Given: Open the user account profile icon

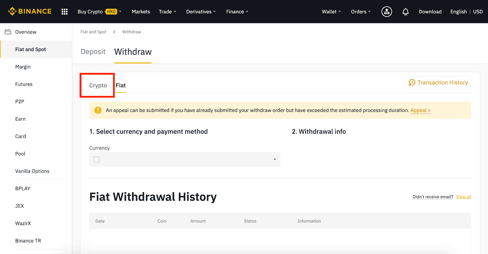Looking at the screenshot, I should click(386, 12).
